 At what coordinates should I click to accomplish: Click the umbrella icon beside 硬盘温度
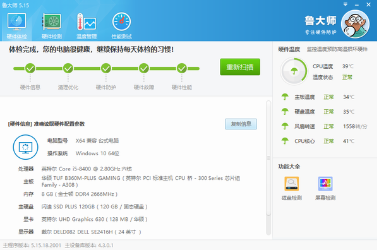point(285,112)
